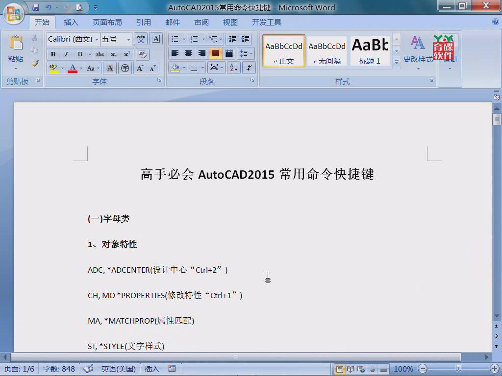Toggle underline formatting

pos(80,54)
